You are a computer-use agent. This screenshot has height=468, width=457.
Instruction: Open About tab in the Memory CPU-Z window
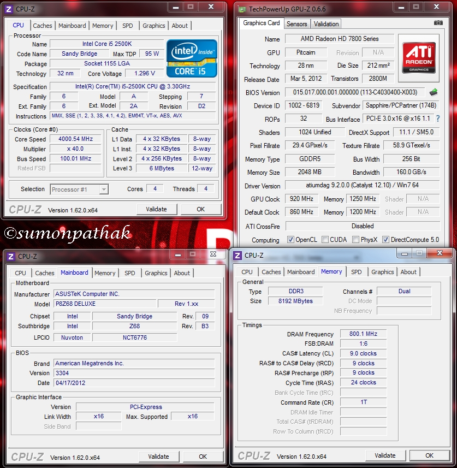click(x=408, y=272)
